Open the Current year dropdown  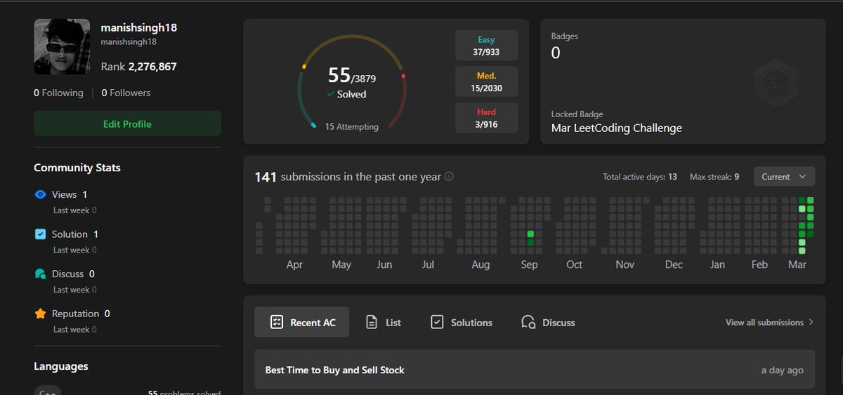(x=784, y=177)
